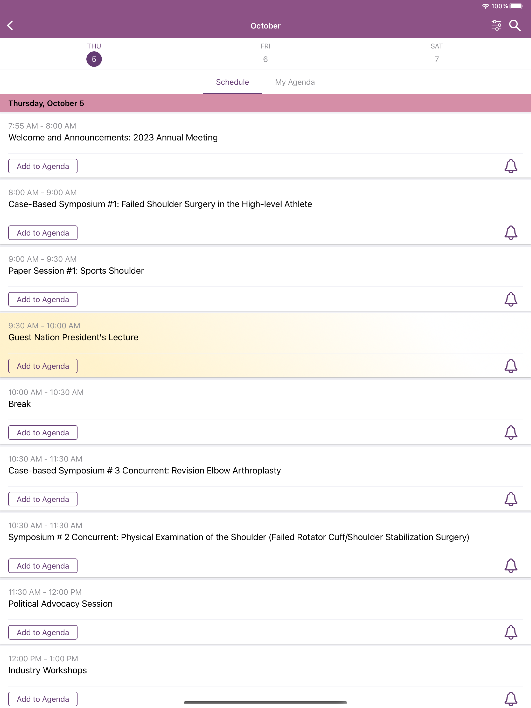Tap the 9:30 AM - 10:00 AM time
Screen dimensions: 531x708
pos(44,325)
